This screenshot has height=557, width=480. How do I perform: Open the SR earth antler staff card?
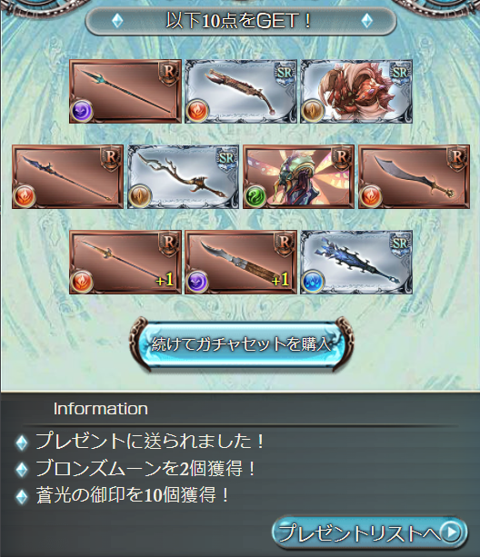[183, 176]
